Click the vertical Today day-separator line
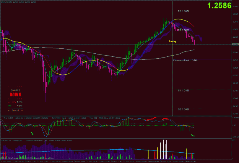239x163 pixels. 172,58
